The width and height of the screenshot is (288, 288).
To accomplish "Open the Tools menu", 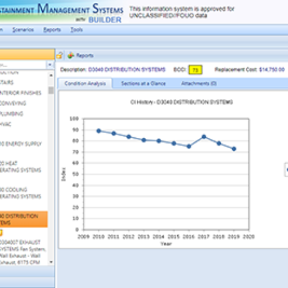I will [76, 30].
